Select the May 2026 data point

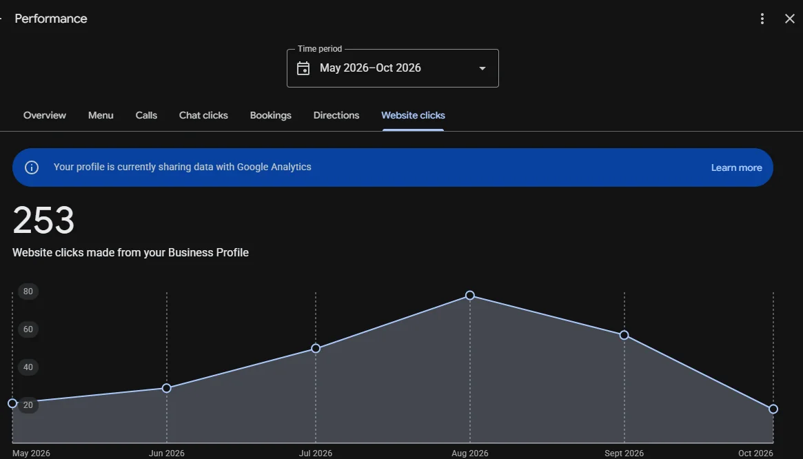13,403
